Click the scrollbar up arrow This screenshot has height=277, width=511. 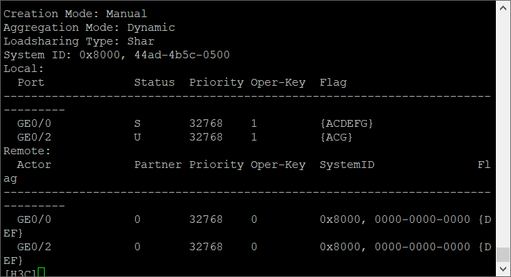[505, 5]
